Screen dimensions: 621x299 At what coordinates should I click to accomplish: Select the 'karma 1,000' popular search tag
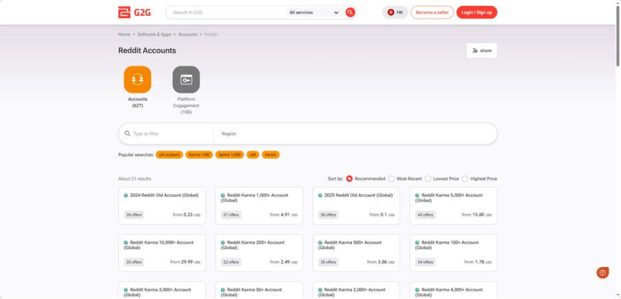point(230,155)
